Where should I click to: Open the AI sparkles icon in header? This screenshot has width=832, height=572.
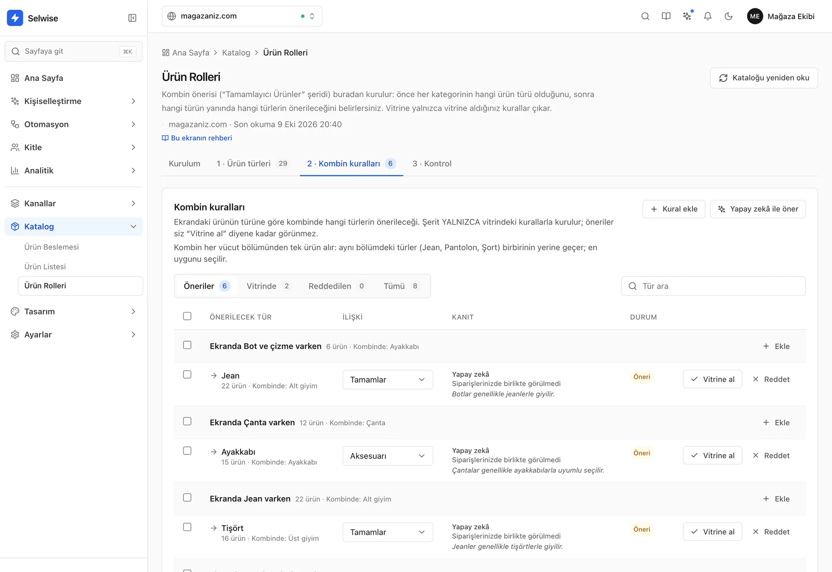[x=687, y=16]
